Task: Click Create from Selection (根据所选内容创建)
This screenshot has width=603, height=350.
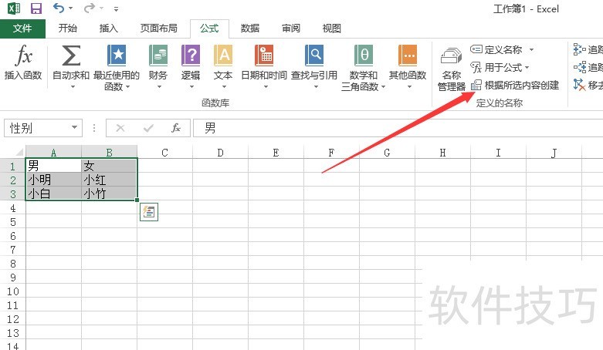Action: 514,85
